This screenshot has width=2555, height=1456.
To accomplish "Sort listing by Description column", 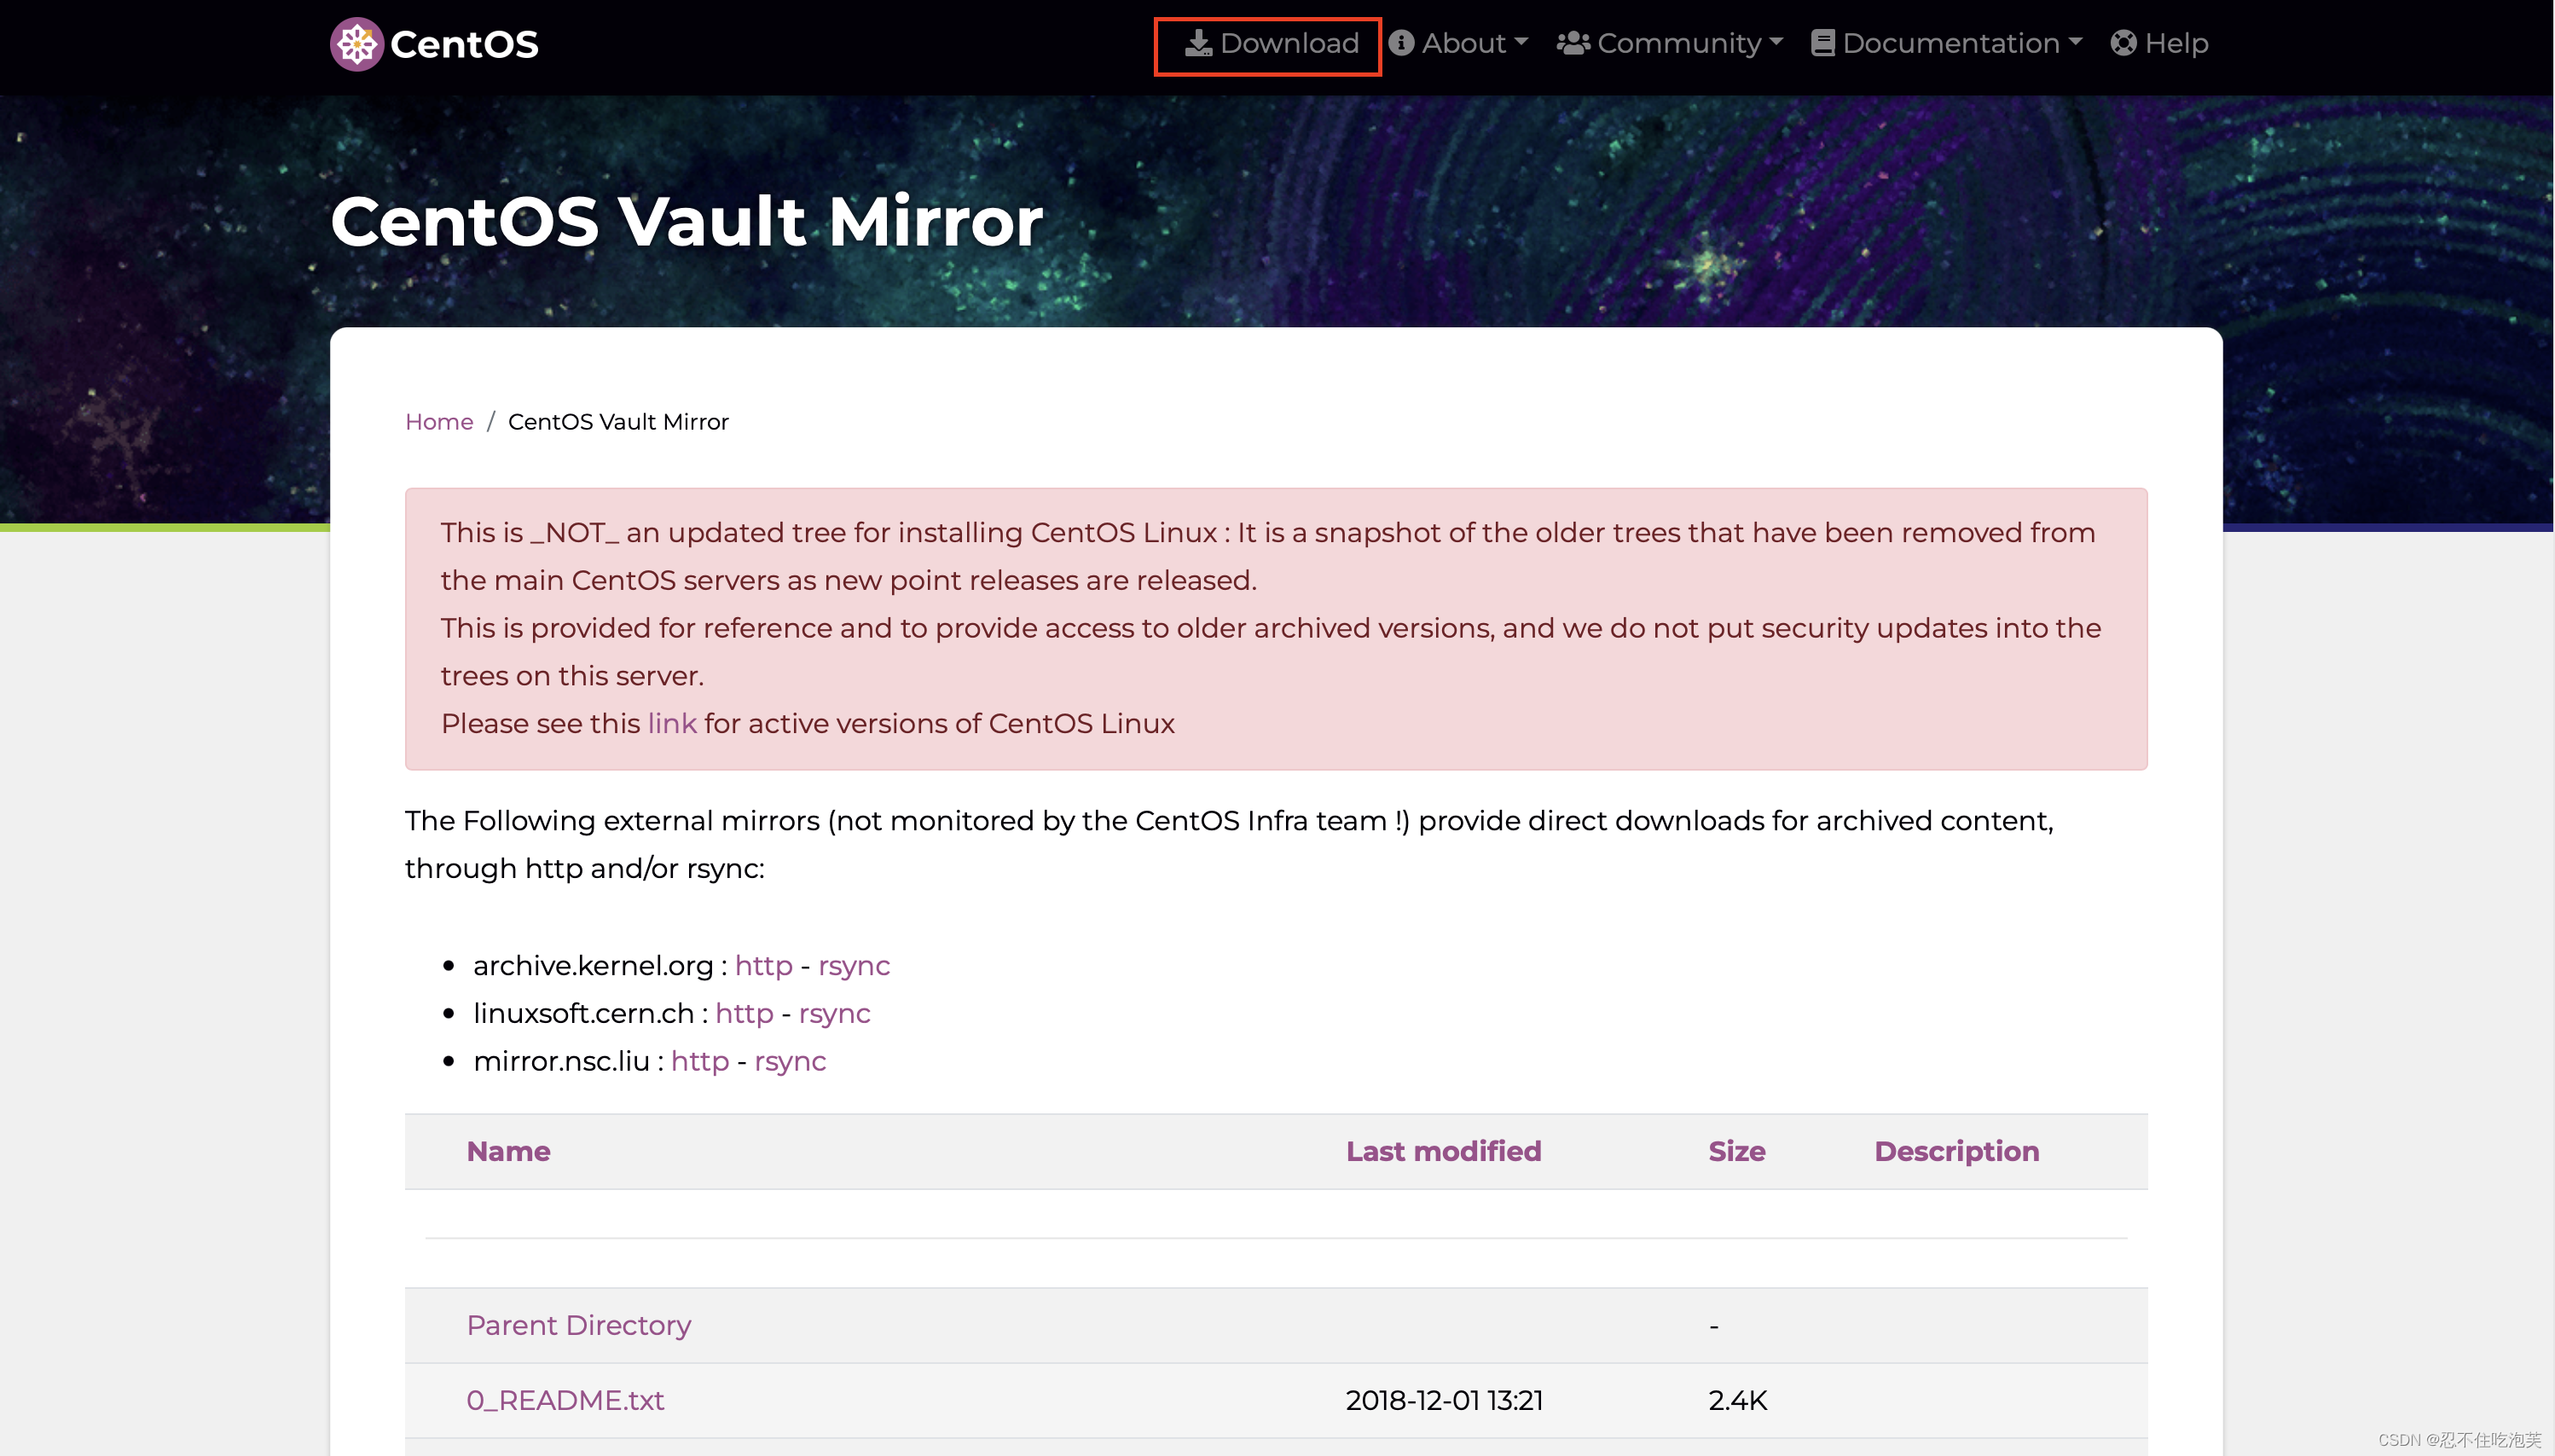I will [x=1957, y=1152].
